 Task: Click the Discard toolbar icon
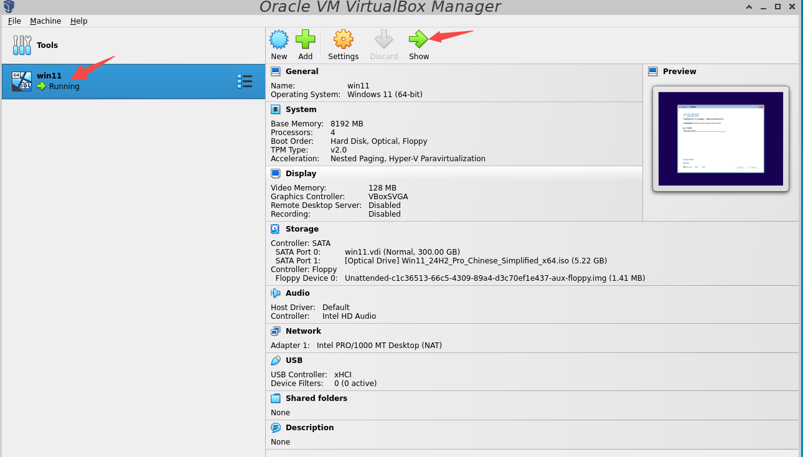pyautogui.click(x=383, y=39)
